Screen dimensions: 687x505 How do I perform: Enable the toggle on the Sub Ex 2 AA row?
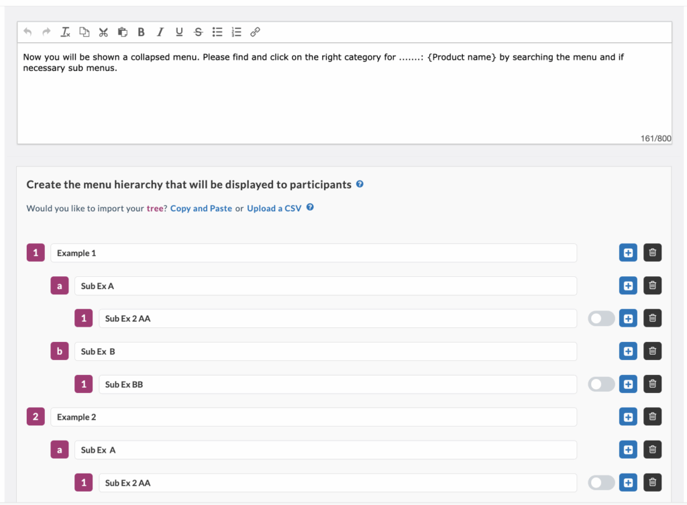click(601, 318)
